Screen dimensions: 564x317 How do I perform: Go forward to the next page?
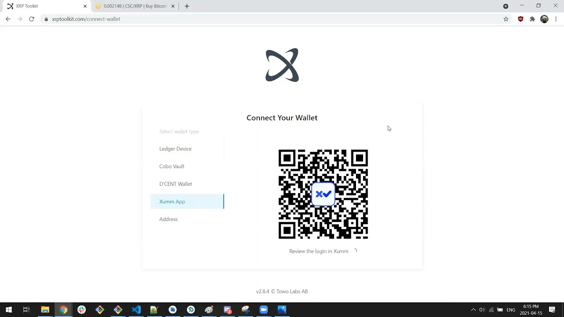pos(20,19)
